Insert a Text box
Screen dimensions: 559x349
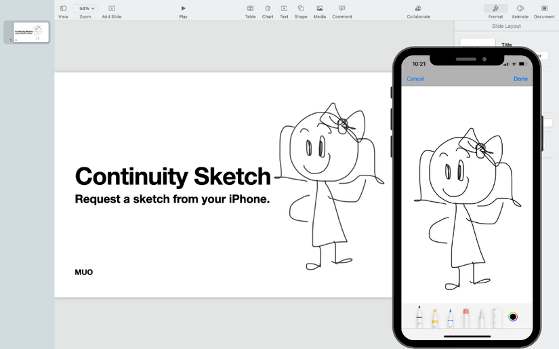pos(284,12)
